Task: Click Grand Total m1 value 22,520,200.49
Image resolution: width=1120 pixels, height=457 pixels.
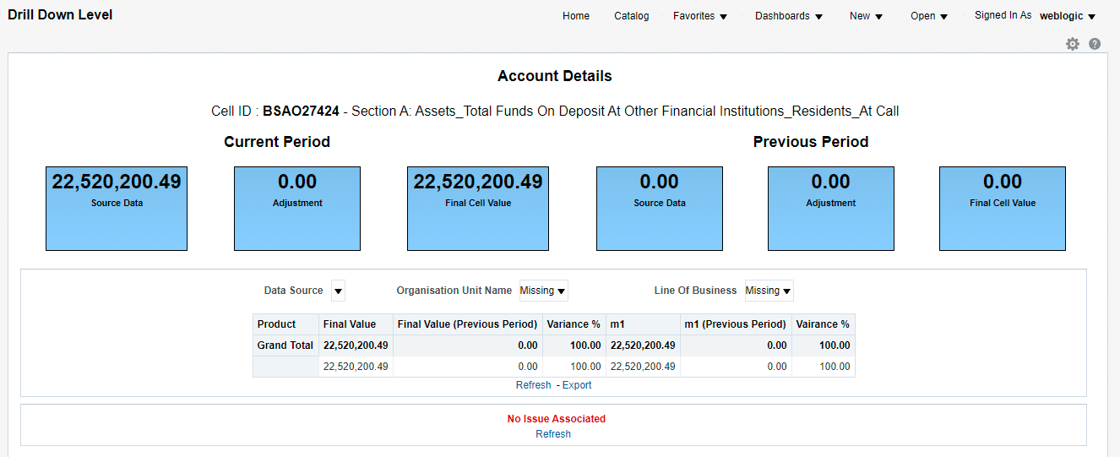Action: [642, 345]
